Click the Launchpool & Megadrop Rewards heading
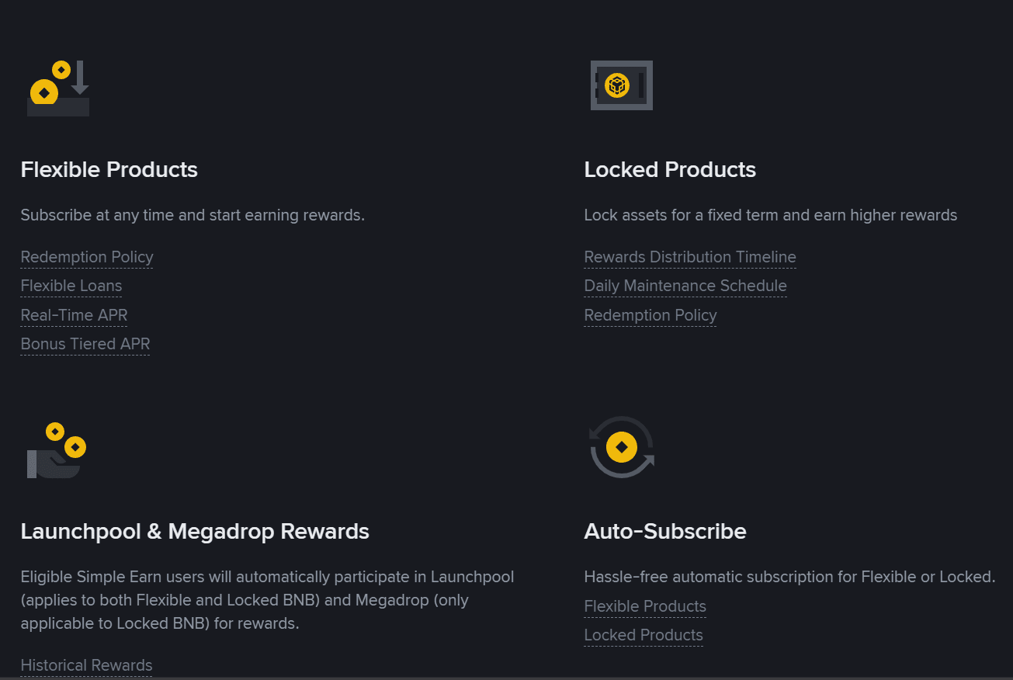Screen dimensions: 1013x680 point(195,532)
